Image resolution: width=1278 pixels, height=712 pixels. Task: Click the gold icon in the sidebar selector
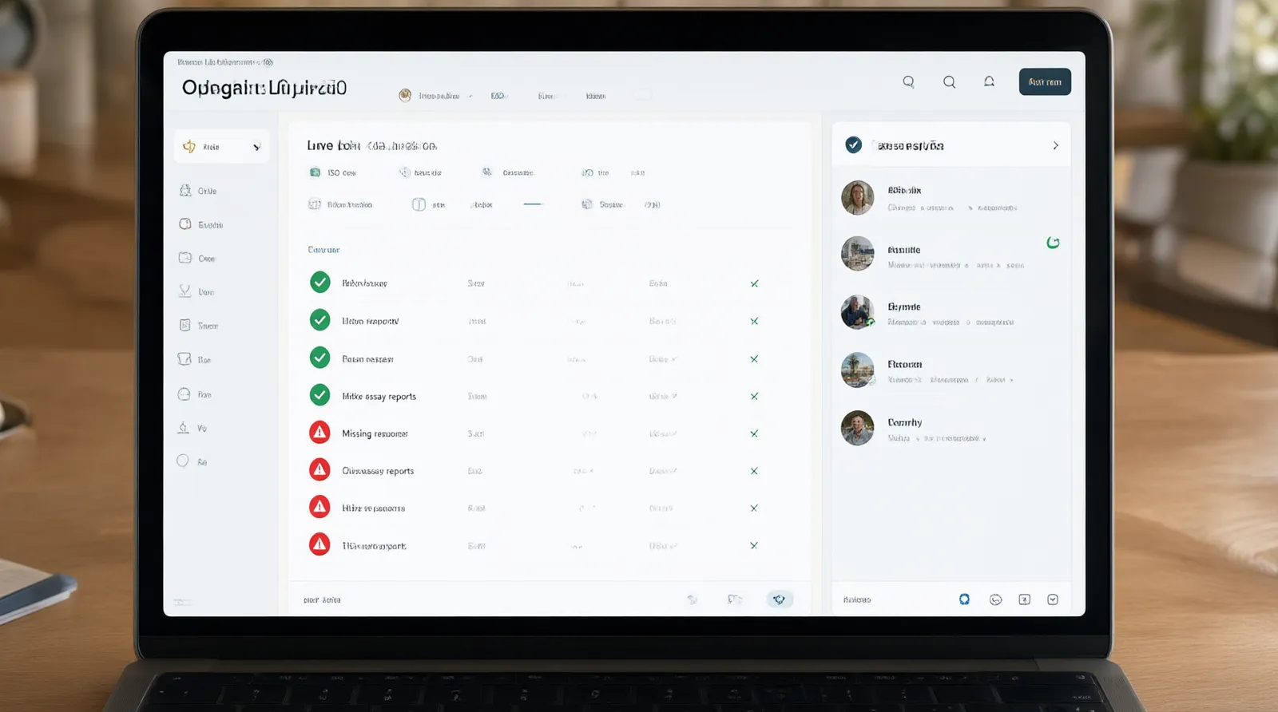click(189, 146)
